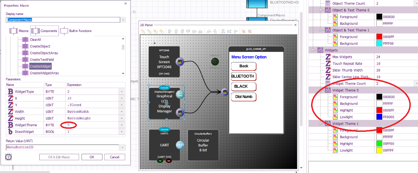Open the Built-in Functions tab
The image size is (418, 173).
click(76, 31)
